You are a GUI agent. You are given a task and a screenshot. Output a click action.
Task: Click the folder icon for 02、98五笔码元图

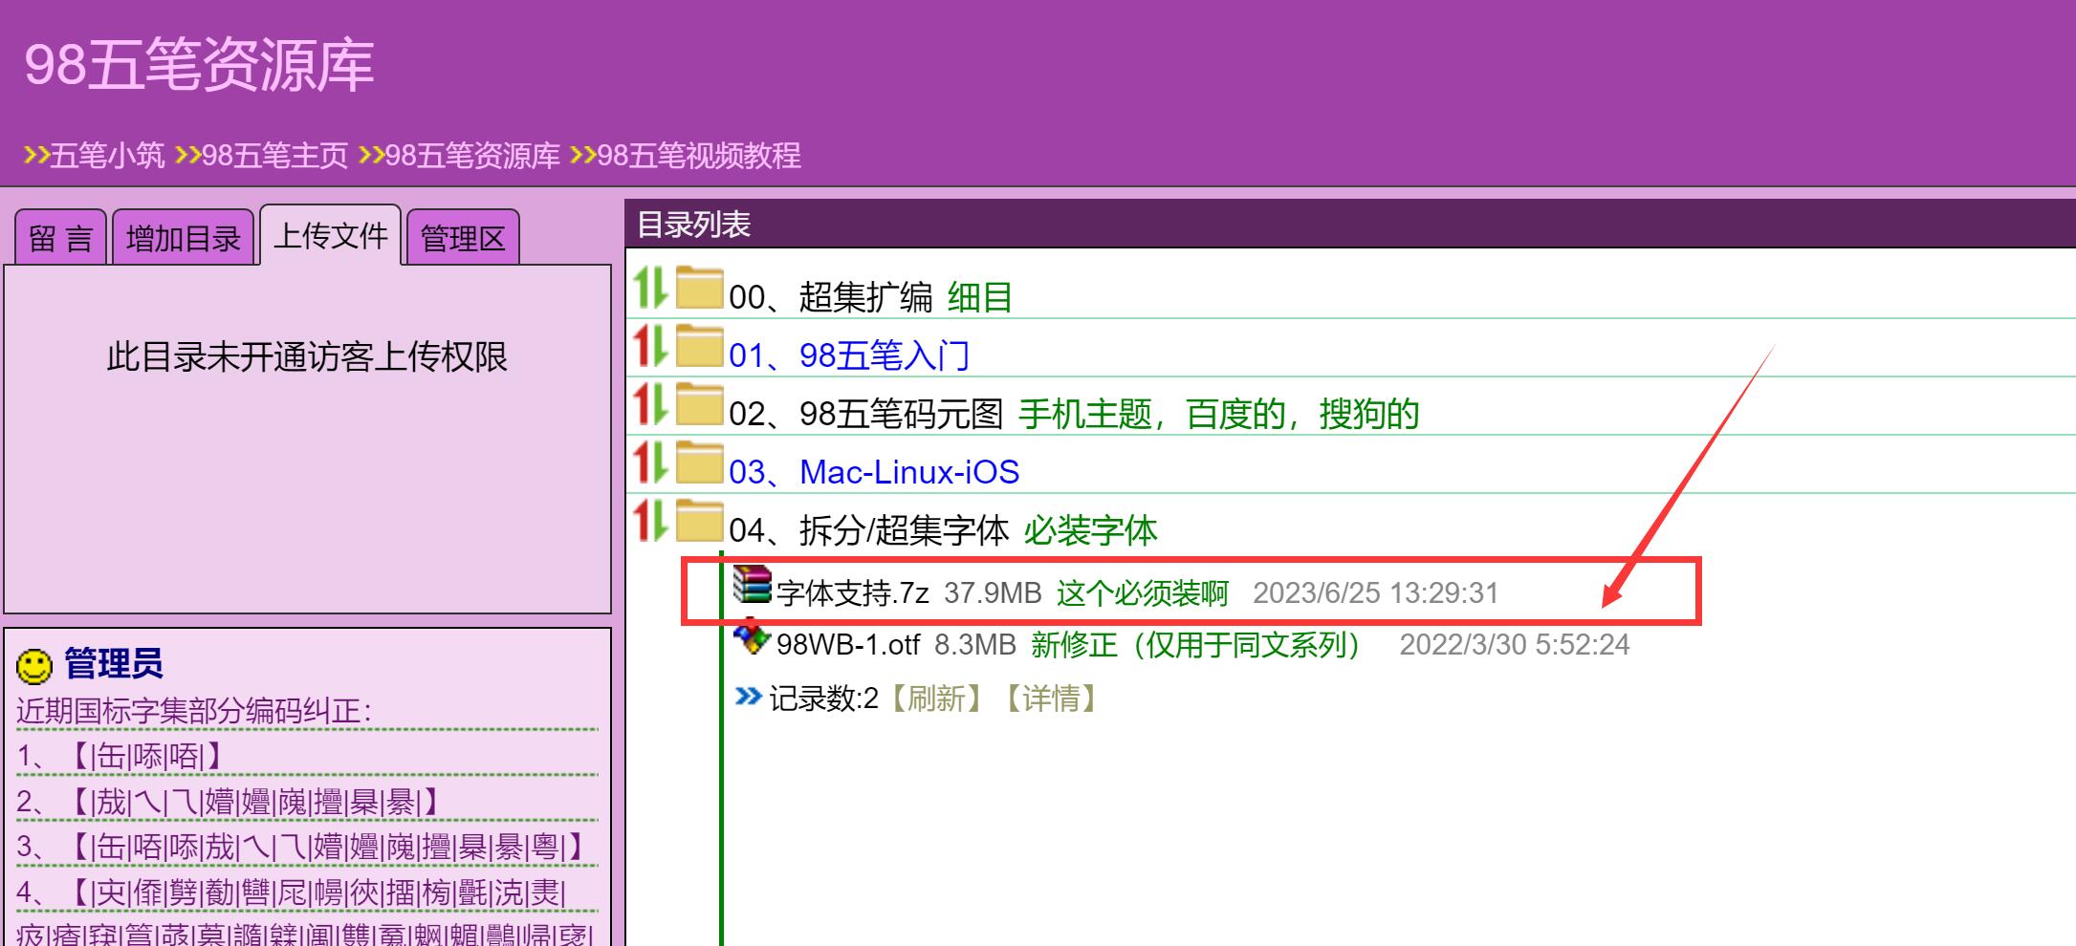pyautogui.click(x=699, y=404)
